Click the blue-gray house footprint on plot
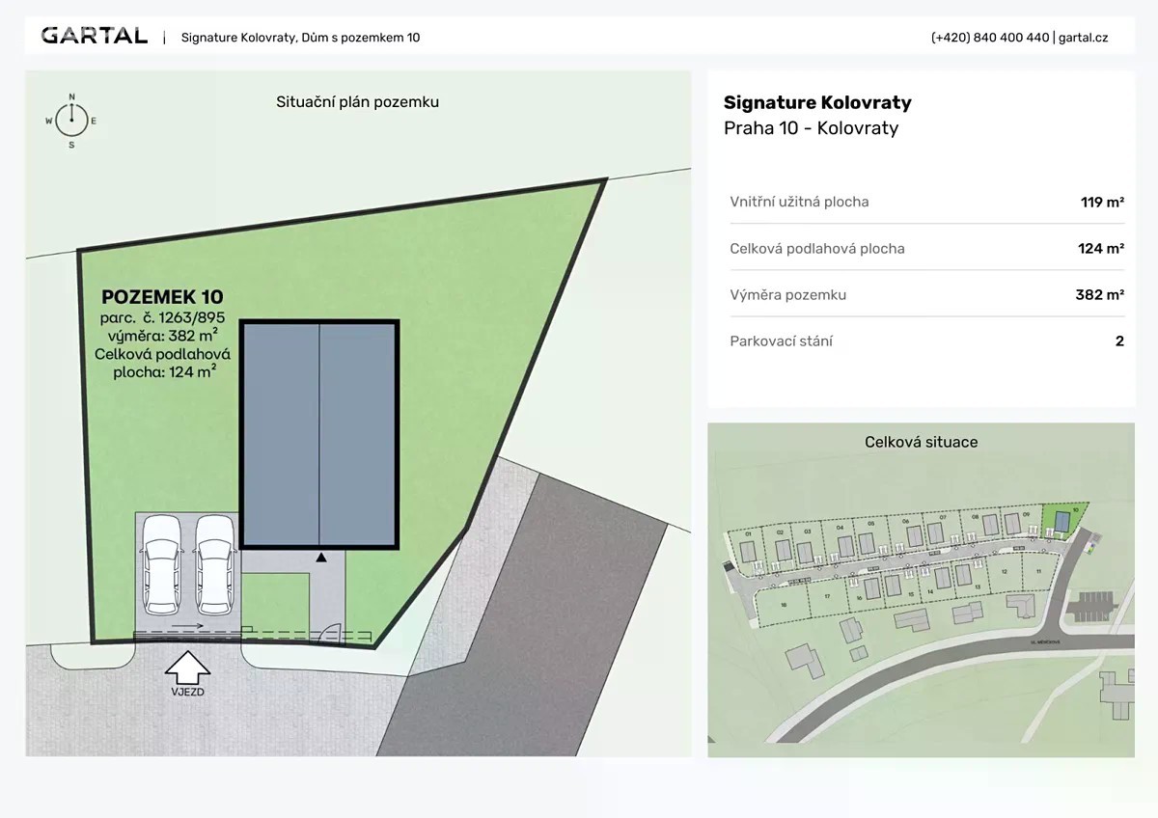This screenshot has height=818, width=1158. (319, 434)
